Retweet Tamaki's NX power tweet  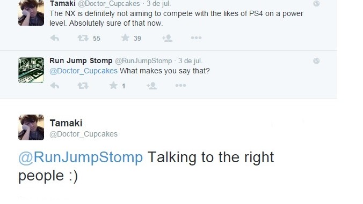83,38
